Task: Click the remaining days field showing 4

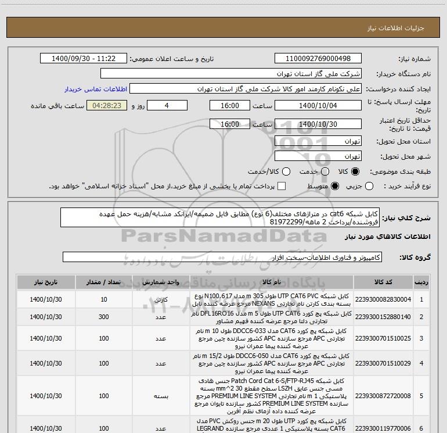Action: tap(167, 105)
